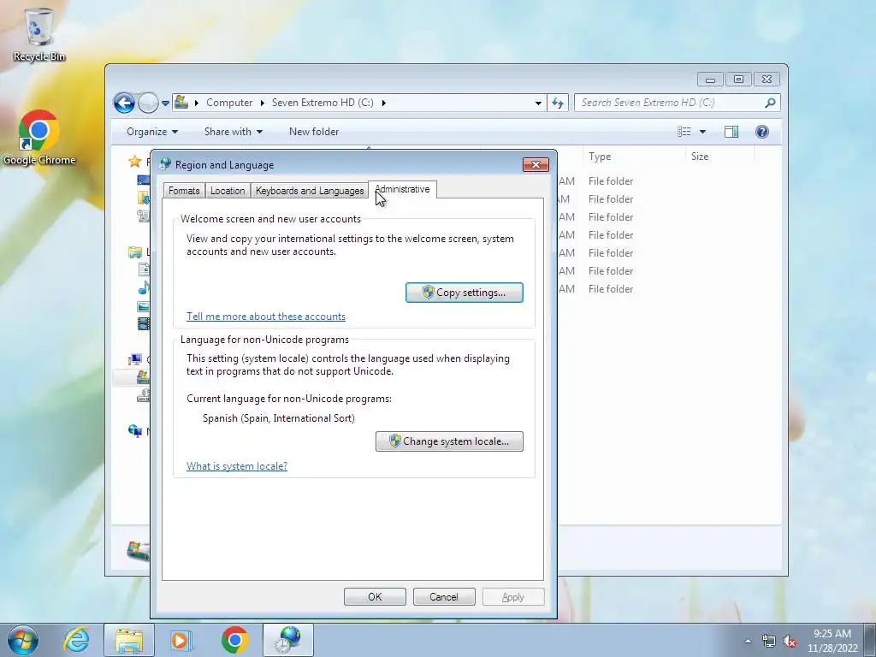Click the Explorer Forward arrow button
This screenshot has height=657, width=876.
point(147,103)
